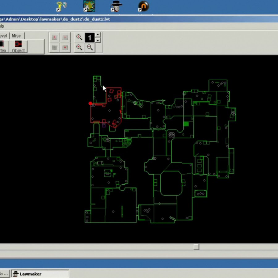Increase zoom value with up arrow
Image resolution: width=278 pixels, height=278 pixels.
(x=98, y=35)
